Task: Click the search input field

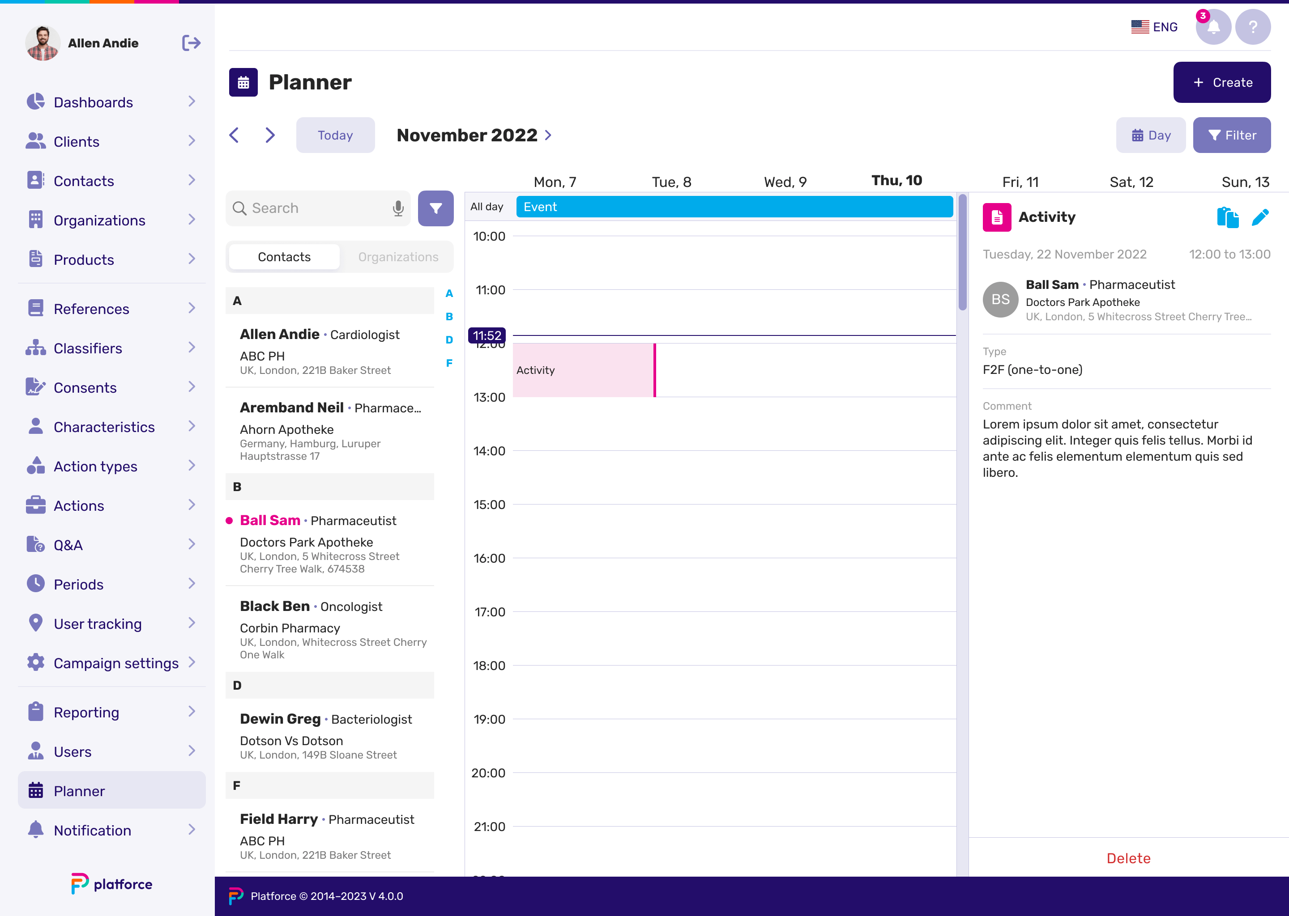Action: 313,207
